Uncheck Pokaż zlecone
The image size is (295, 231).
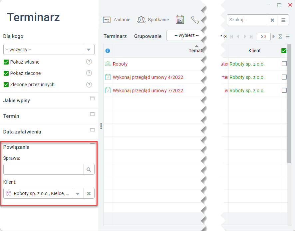coord(6,73)
